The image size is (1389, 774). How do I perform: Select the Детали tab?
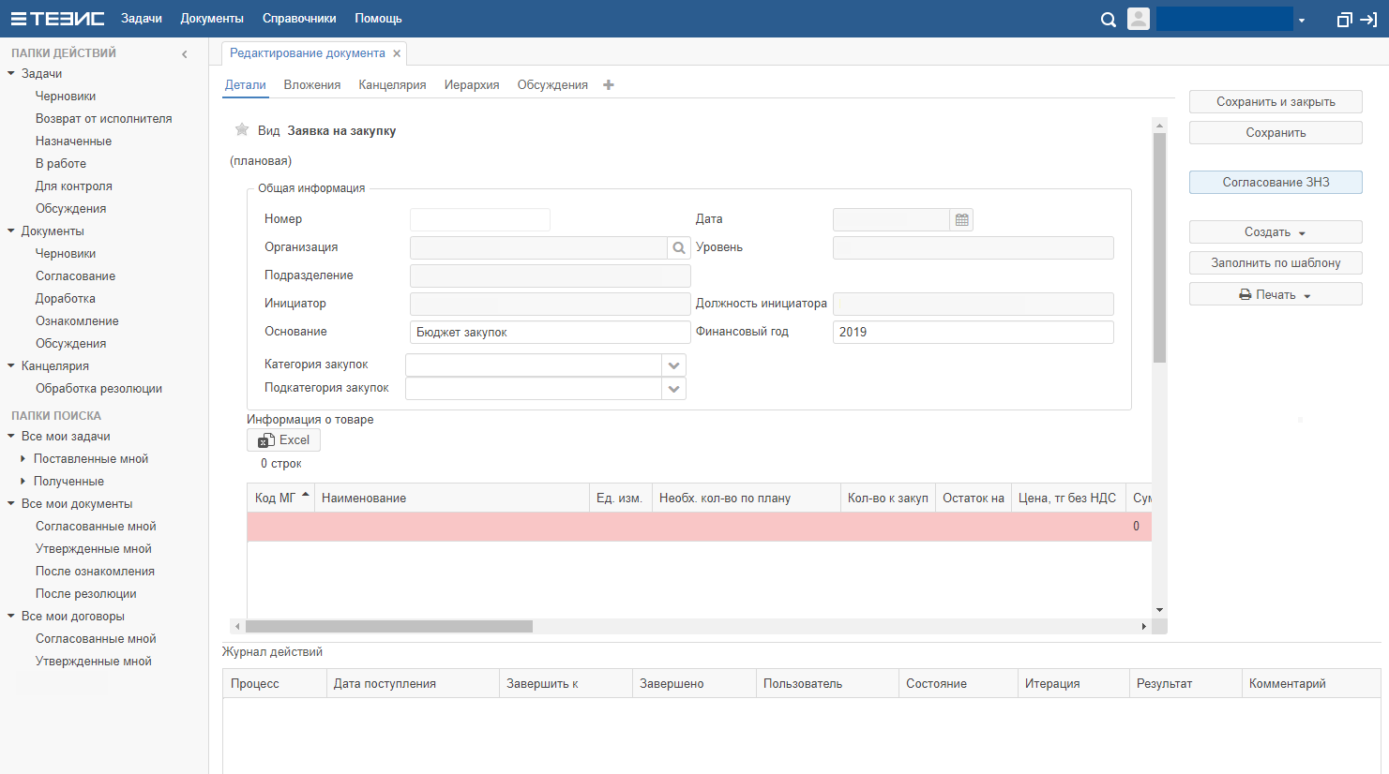pyautogui.click(x=246, y=85)
